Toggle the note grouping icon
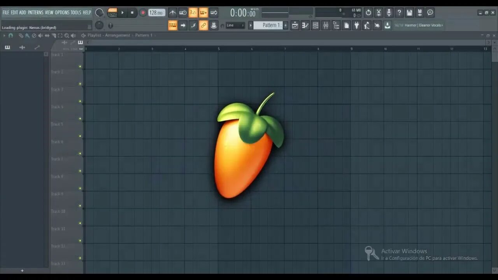 coord(193,25)
